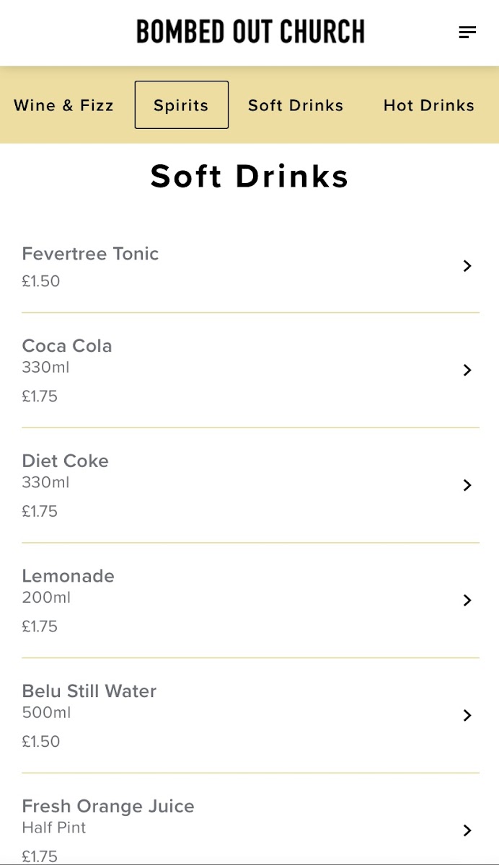Expand the Fevertree Tonic chevron arrow
This screenshot has height=865, width=499.
[467, 266]
